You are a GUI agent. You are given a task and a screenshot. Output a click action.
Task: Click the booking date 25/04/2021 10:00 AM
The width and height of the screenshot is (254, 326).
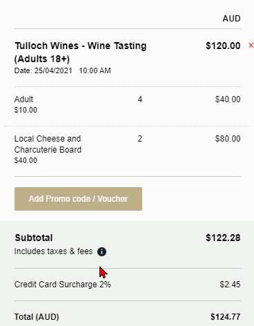(63, 70)
